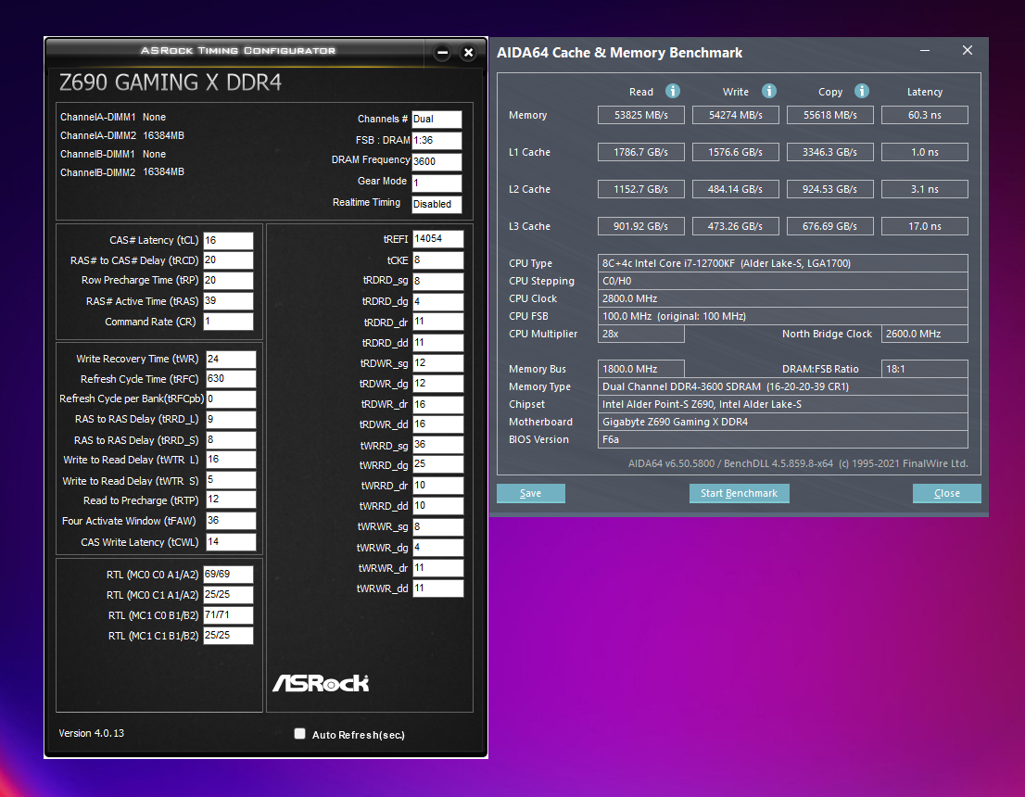Select the CAS Write Latency (tCWL) field
This screenshot has height=797, width=1025.
(231, 541)
